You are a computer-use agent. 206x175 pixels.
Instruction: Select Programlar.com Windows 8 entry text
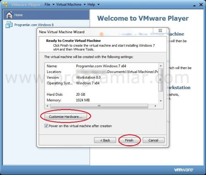tap(34, 25)
